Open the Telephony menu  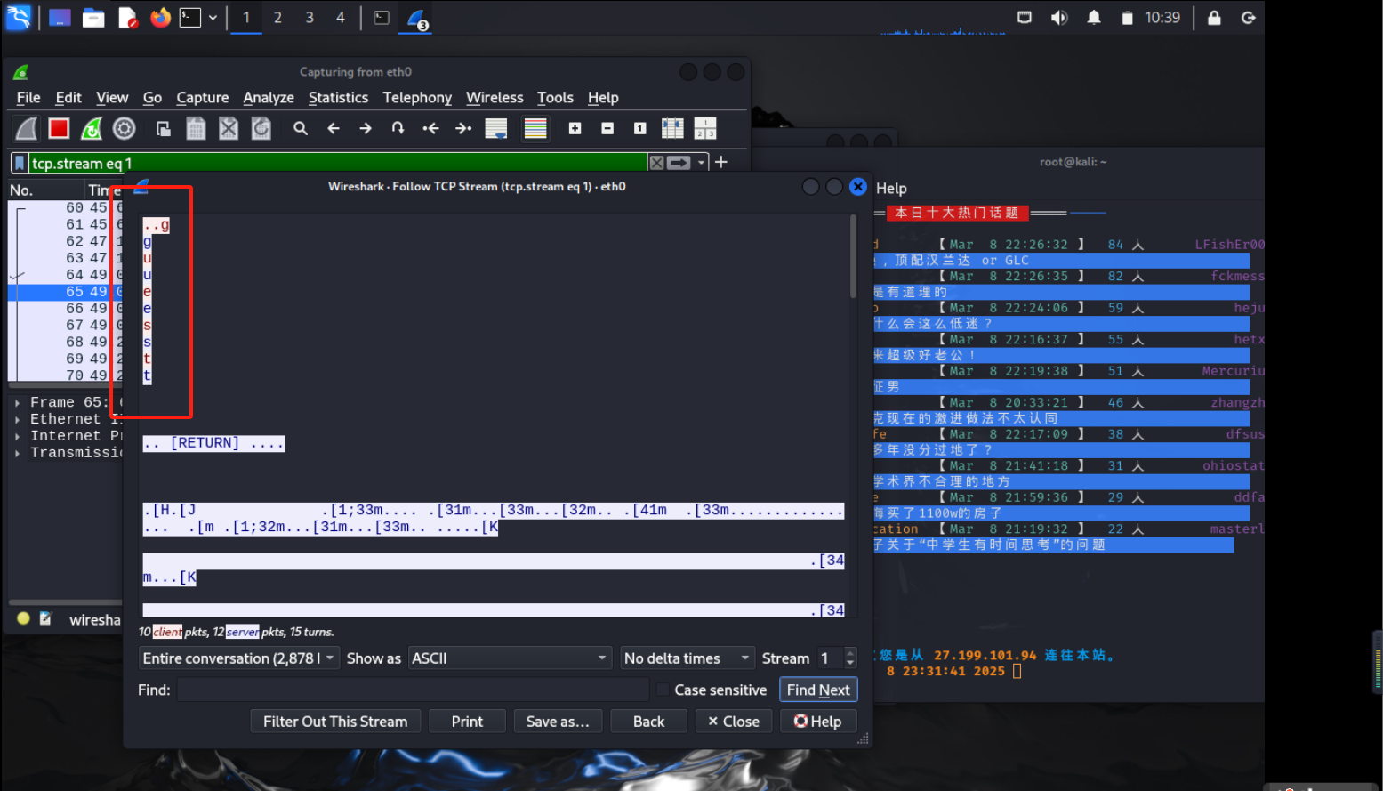coord(417,98)
